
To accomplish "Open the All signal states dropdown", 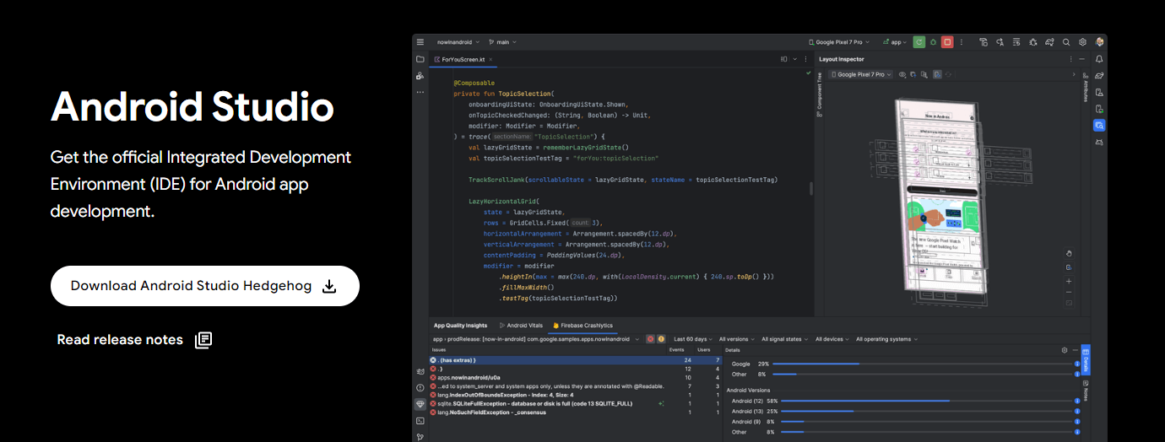I will tap(784, 339).
